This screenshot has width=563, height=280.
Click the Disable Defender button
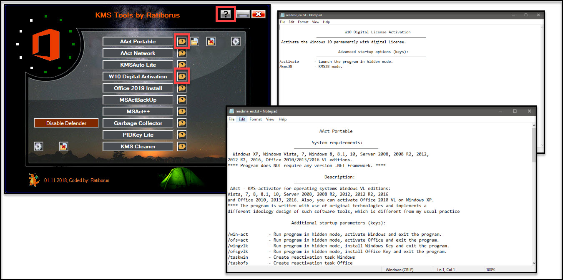(66, 123)
